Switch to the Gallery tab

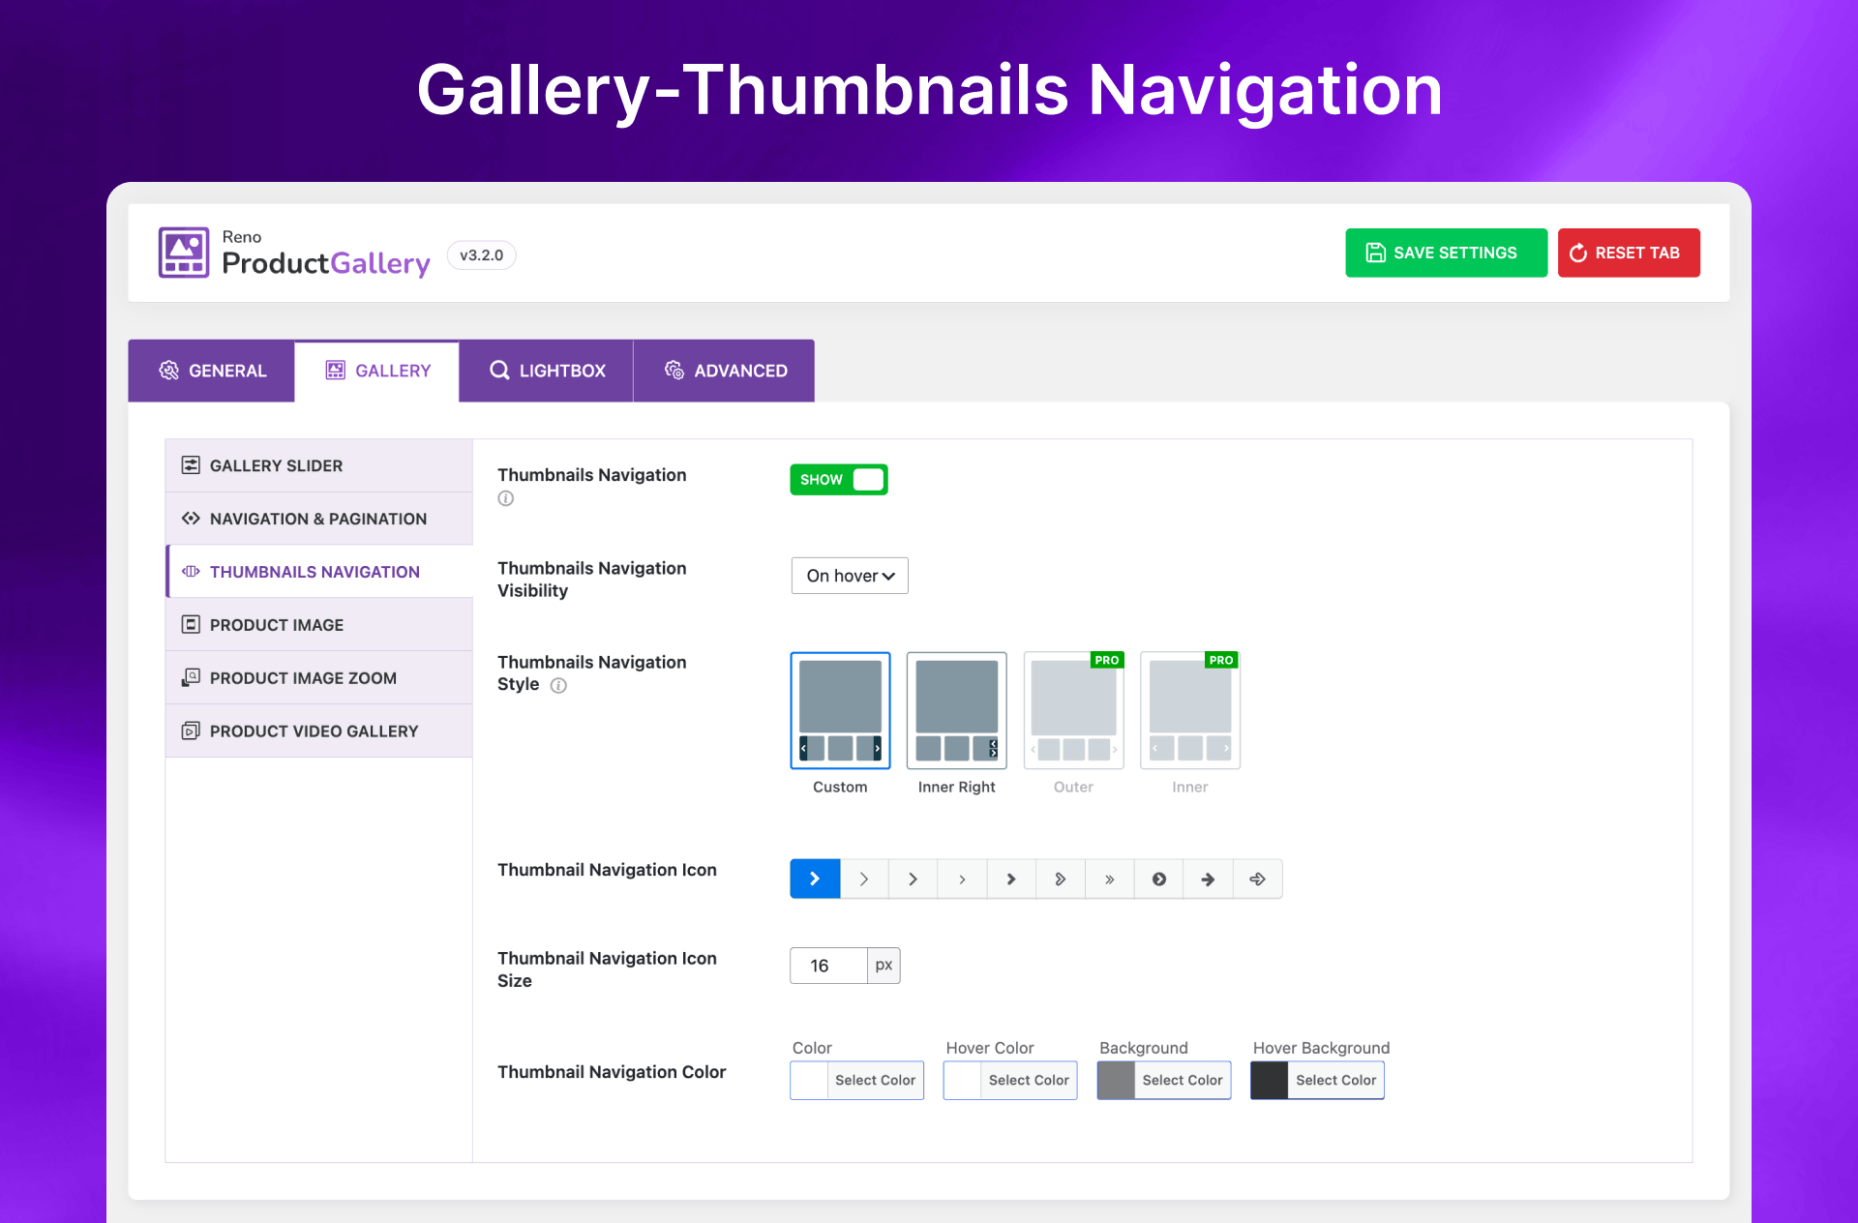point(377,371)
